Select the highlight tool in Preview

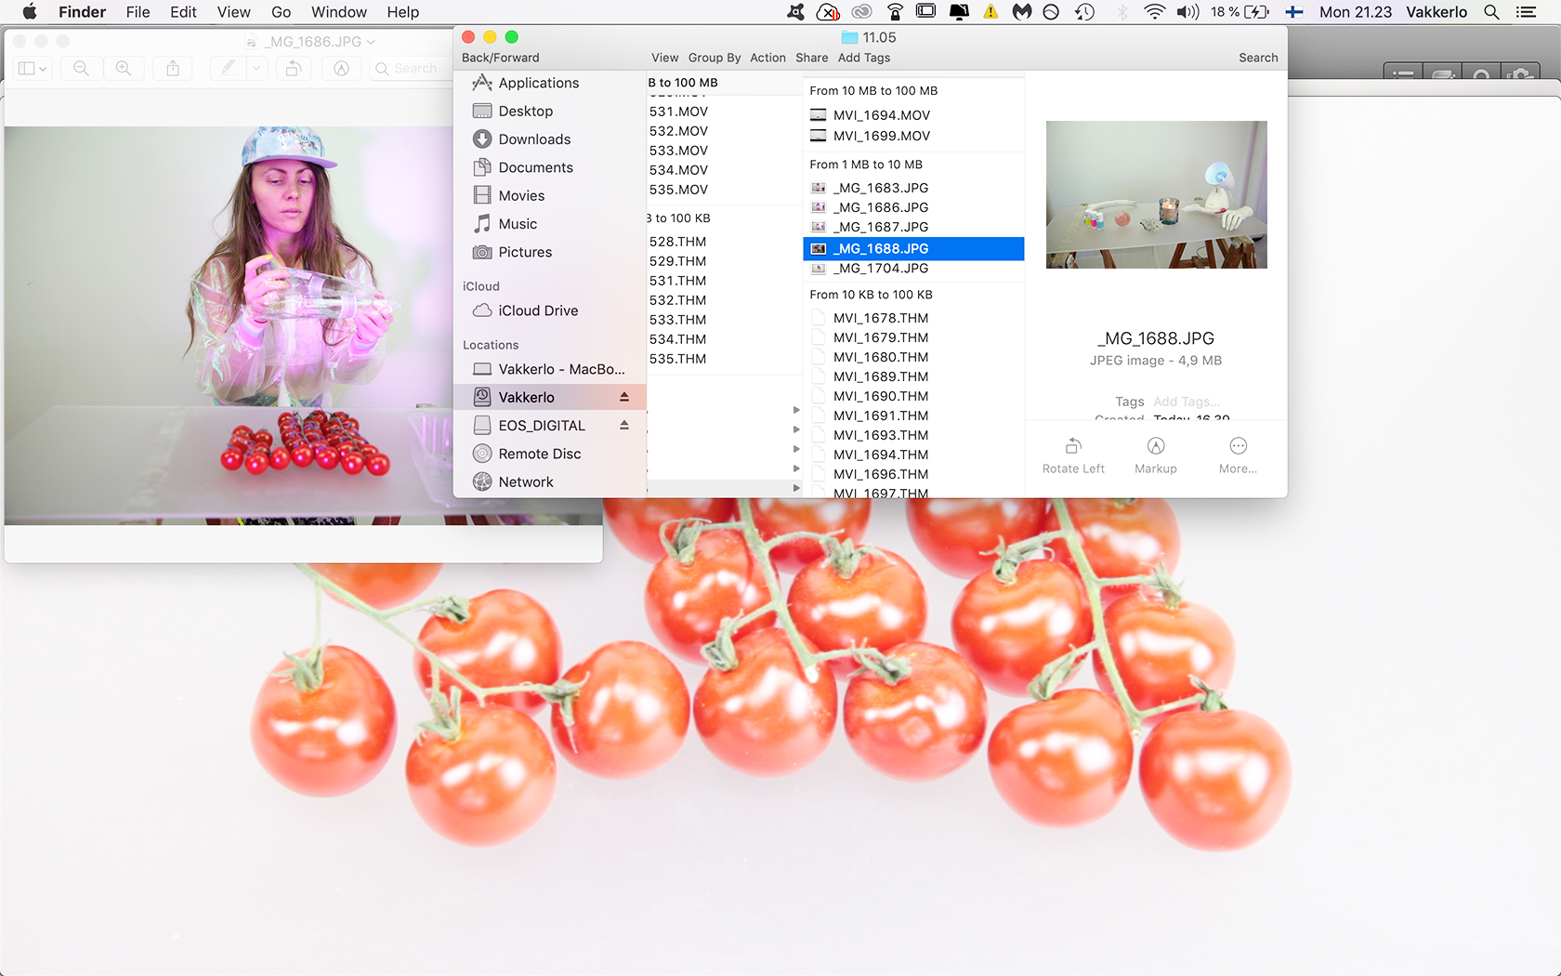[228, 69]
